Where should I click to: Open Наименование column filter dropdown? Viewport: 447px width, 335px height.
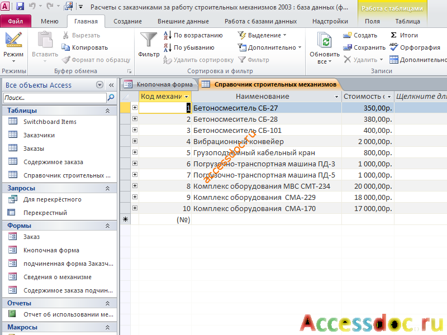click(337, 97)
